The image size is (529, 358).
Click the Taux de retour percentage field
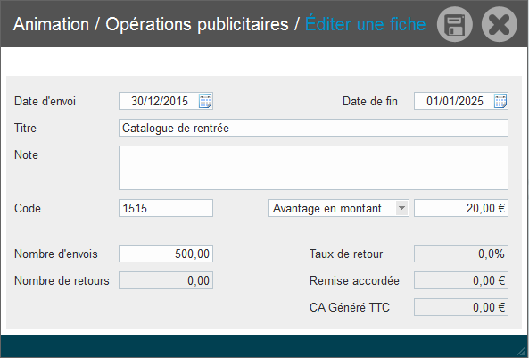pos(461,254)
